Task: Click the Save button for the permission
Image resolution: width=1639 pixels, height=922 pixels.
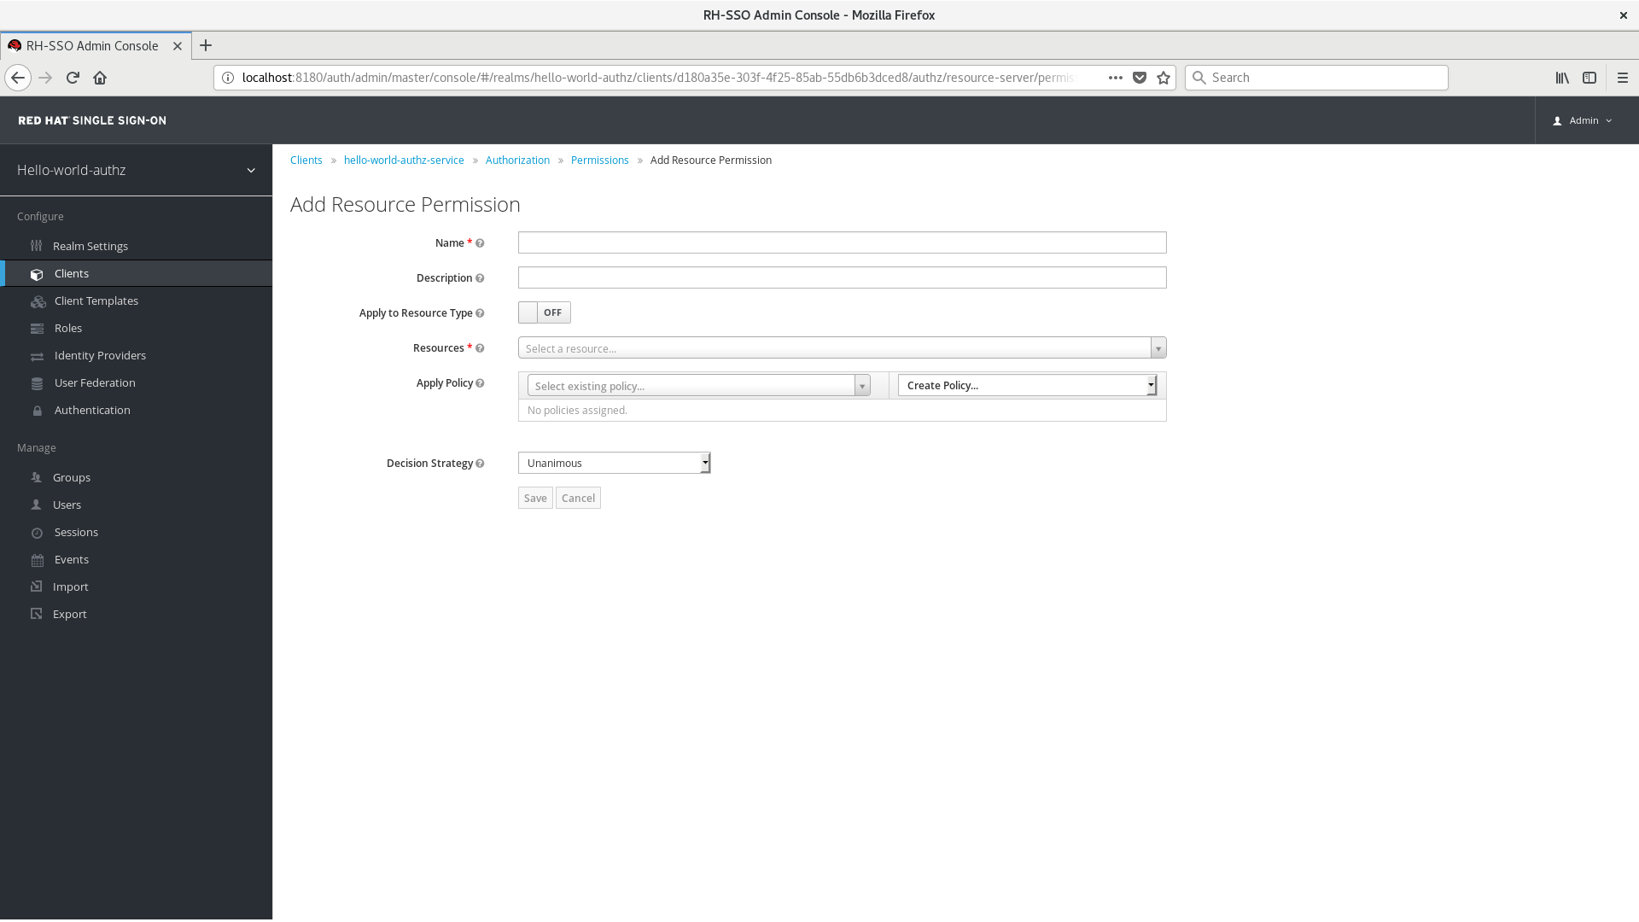Action: [536, 498]
